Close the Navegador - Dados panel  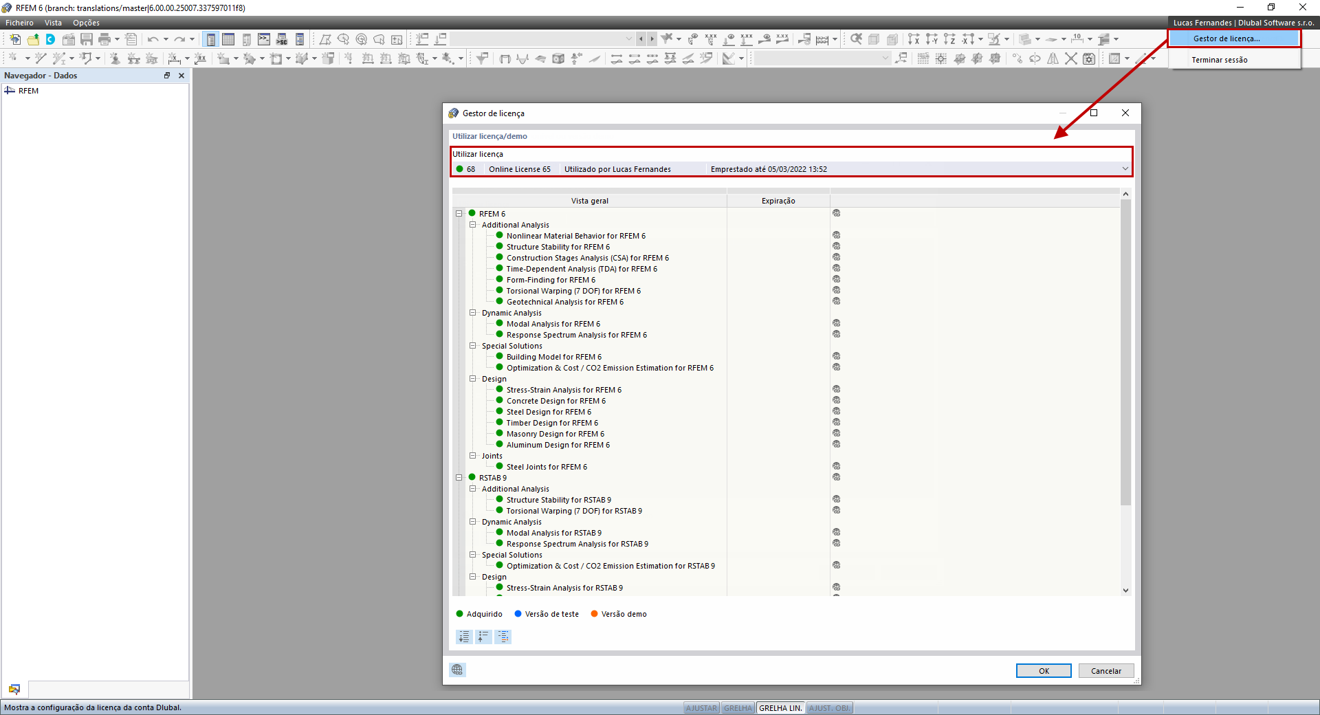(181, 76)
